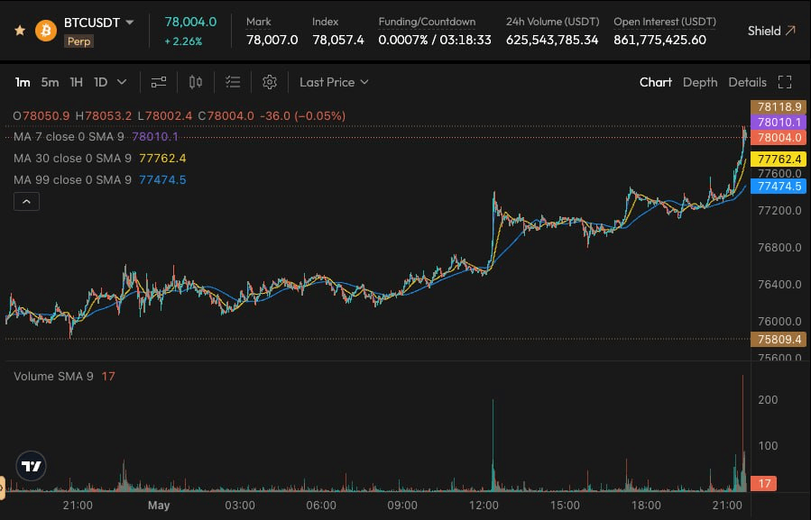The image size is (811, 520).
Task: Click the 06:00 time axis label
Action: pyautogui.click(x=321, y=505)
